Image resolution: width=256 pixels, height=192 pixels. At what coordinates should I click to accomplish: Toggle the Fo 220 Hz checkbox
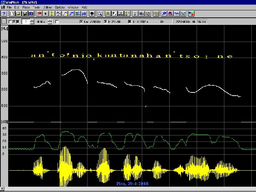[x=81, y=22]
